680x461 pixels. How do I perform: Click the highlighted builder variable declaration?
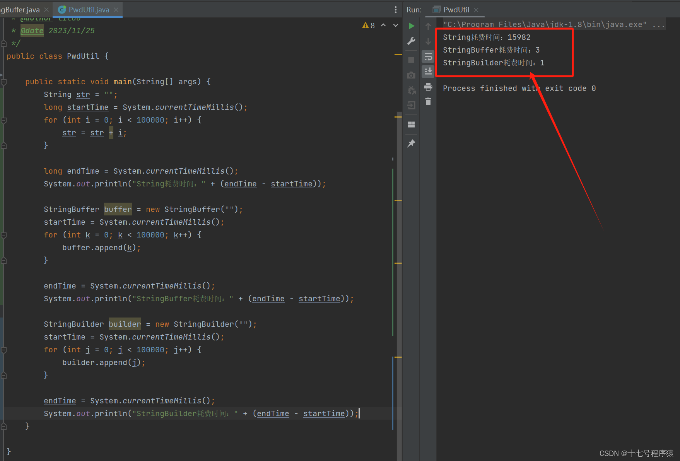point(125,324)
